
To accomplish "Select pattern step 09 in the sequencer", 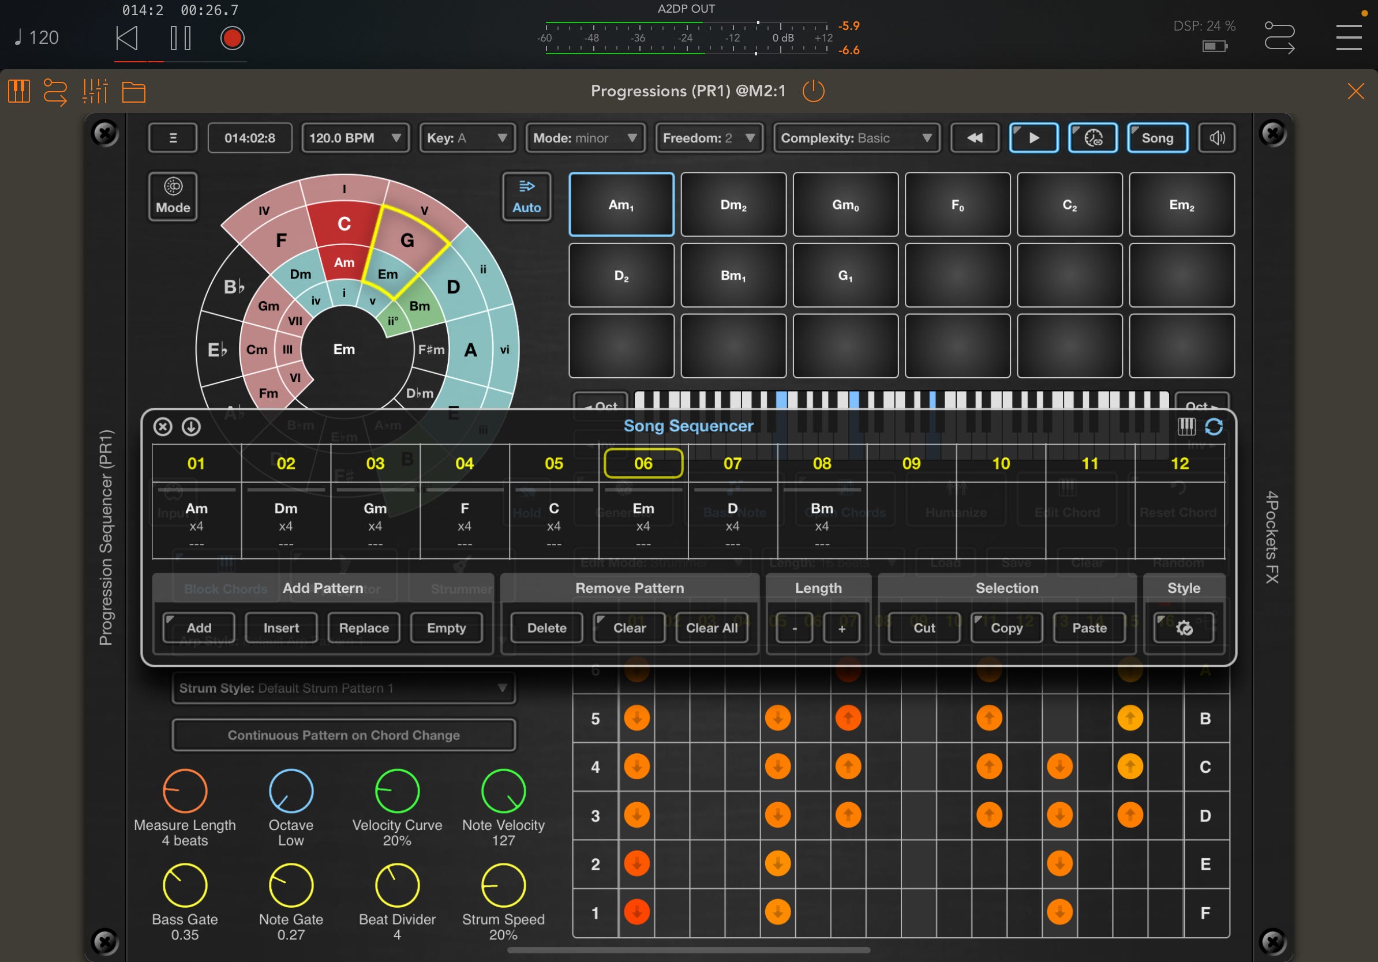I will coord(911,463).
